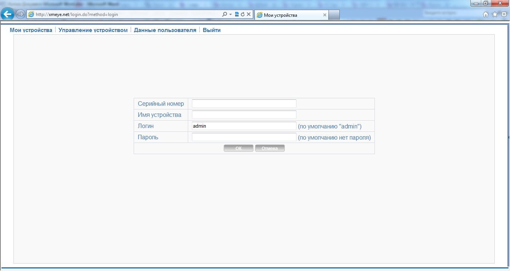Focus the "Пароль" input field
The image size is (510, 271).
(244, 137)
